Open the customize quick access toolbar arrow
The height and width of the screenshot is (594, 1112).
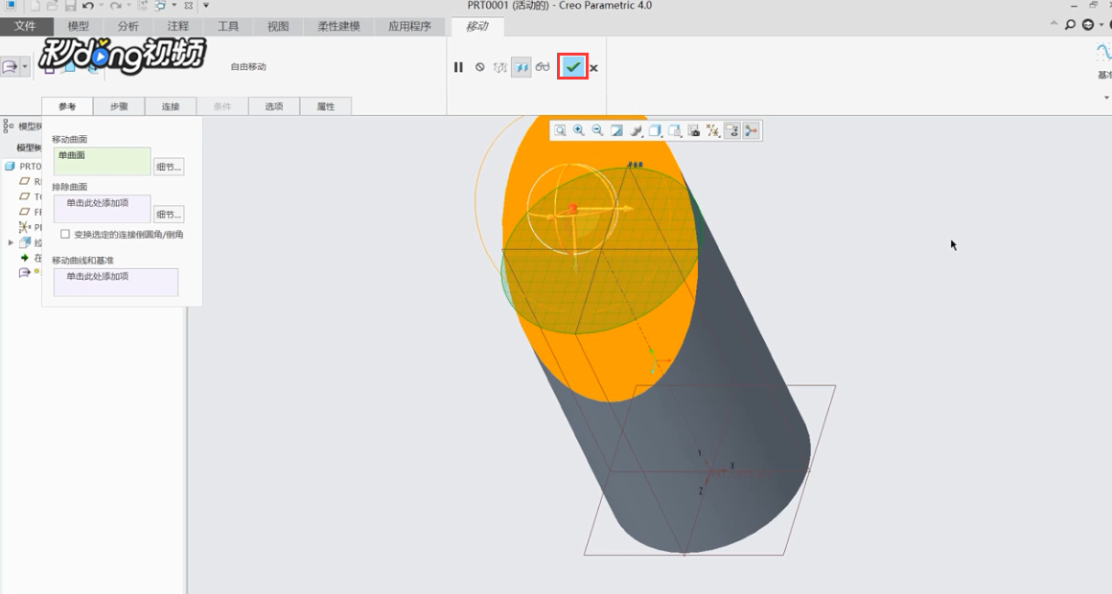tap(206, 6)
